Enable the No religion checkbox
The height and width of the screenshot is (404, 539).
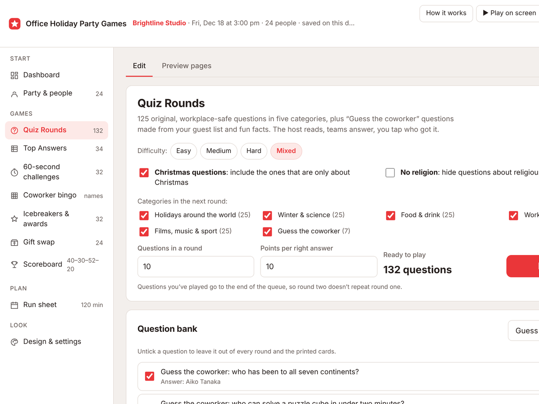(390, 172)
